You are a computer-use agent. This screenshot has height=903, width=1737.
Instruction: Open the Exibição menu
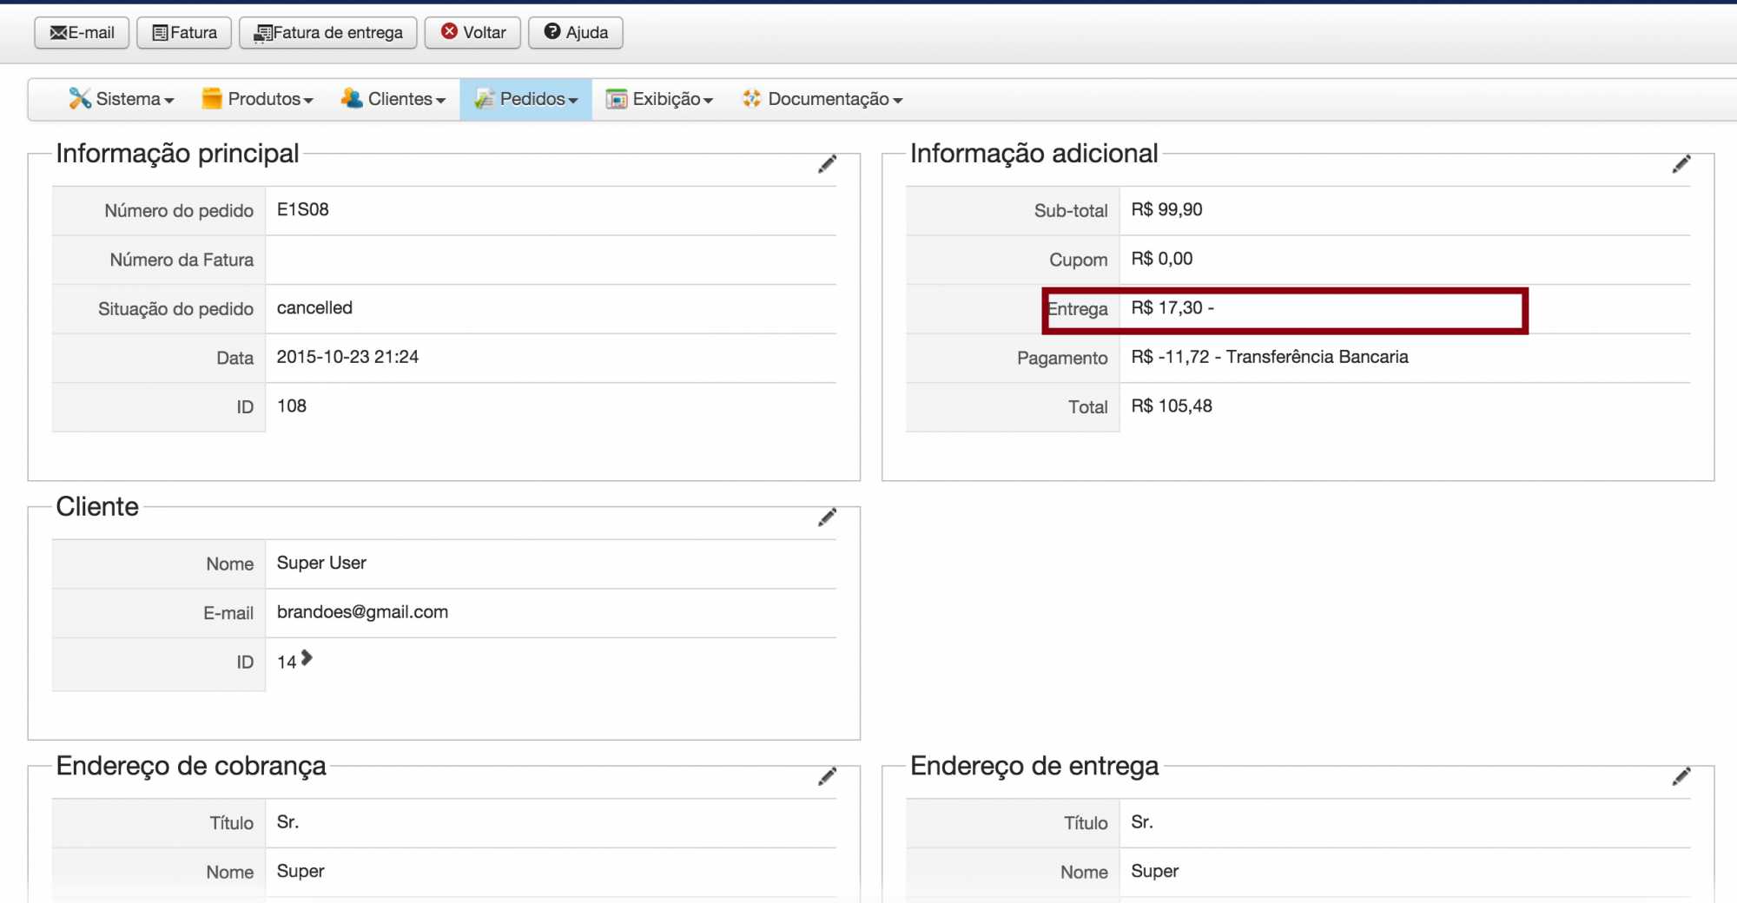pyautogui.click(x=660, y=100)
